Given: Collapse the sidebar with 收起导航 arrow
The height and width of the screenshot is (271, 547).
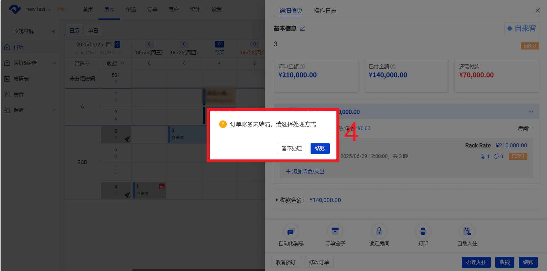Looking at the screenshot, I should [53, 31].
